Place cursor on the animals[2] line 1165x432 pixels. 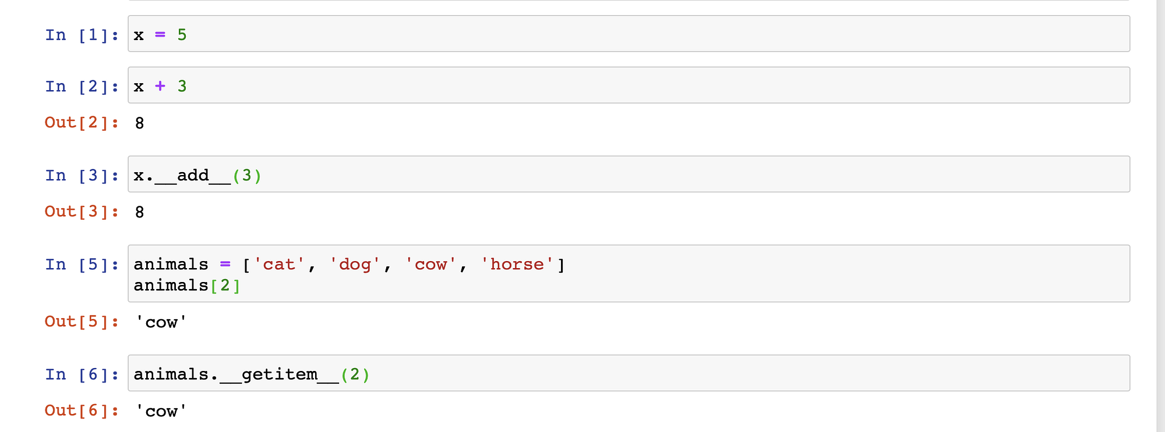click(187, 285)
